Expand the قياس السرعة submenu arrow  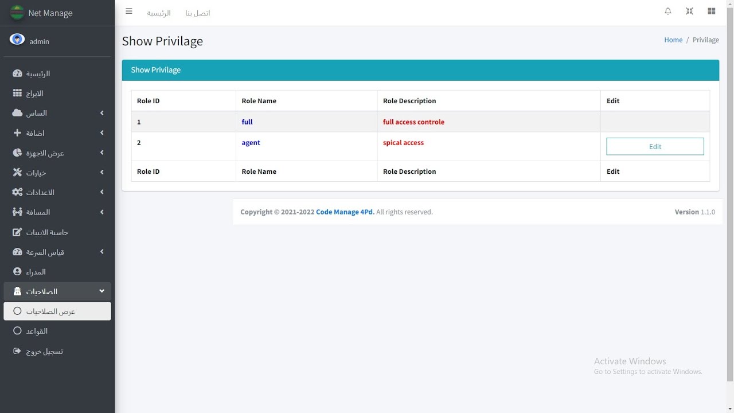pos(101,252)
